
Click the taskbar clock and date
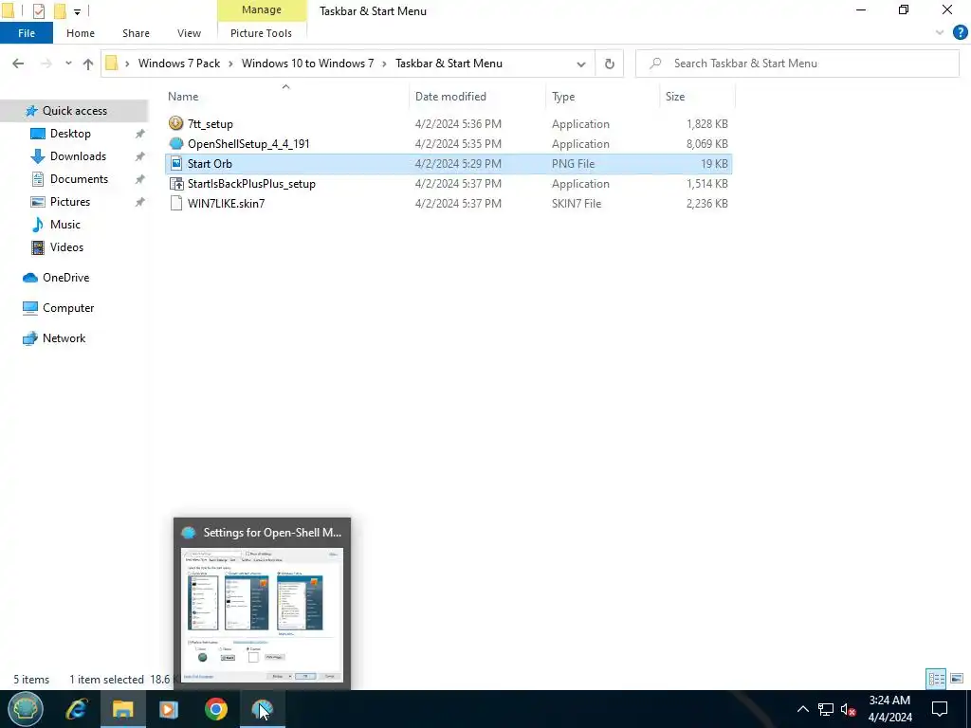click(x=889, y=709)
